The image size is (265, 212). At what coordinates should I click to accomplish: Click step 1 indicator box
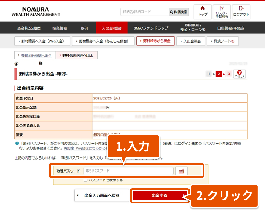point(209,74)
